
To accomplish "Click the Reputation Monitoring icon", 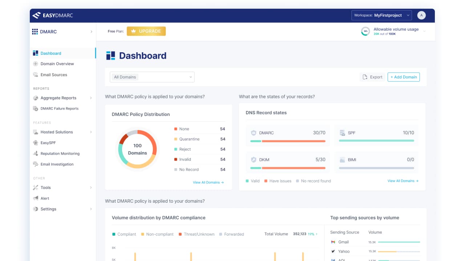I will (36, 153).
